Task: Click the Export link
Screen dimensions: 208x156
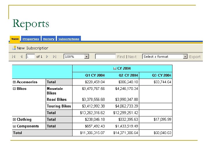Action: (x=195, y=57)
